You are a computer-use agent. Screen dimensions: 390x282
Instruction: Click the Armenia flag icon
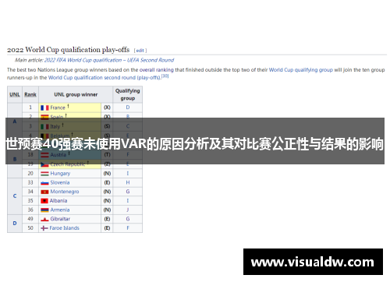tap(44, 210)
